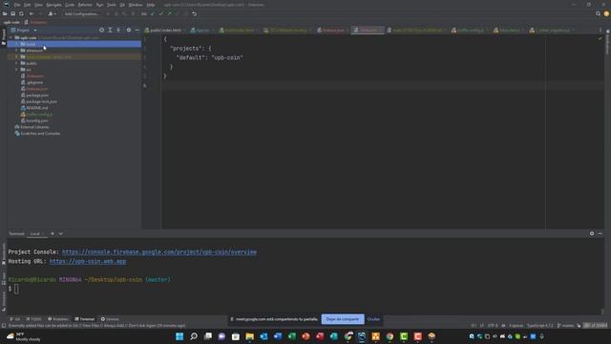Click the Back navigation arrow
This screenshot has width=611, height=344.
pyautogui.click(x=32, y=13)
